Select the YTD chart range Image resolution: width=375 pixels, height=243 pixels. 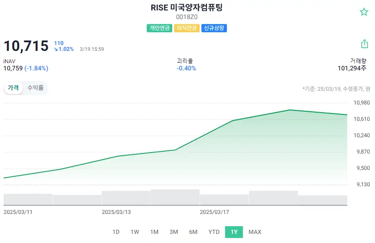pos(214,232)
